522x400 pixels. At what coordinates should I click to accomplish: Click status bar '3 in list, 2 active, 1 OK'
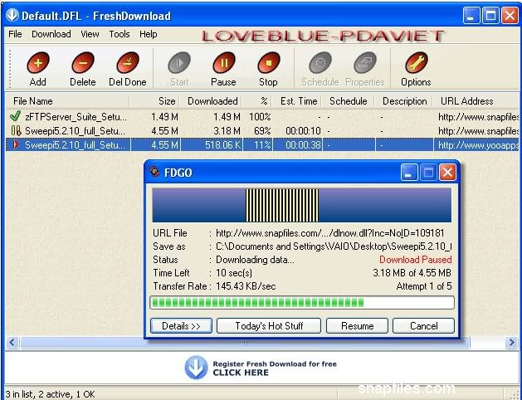[51, 394]
